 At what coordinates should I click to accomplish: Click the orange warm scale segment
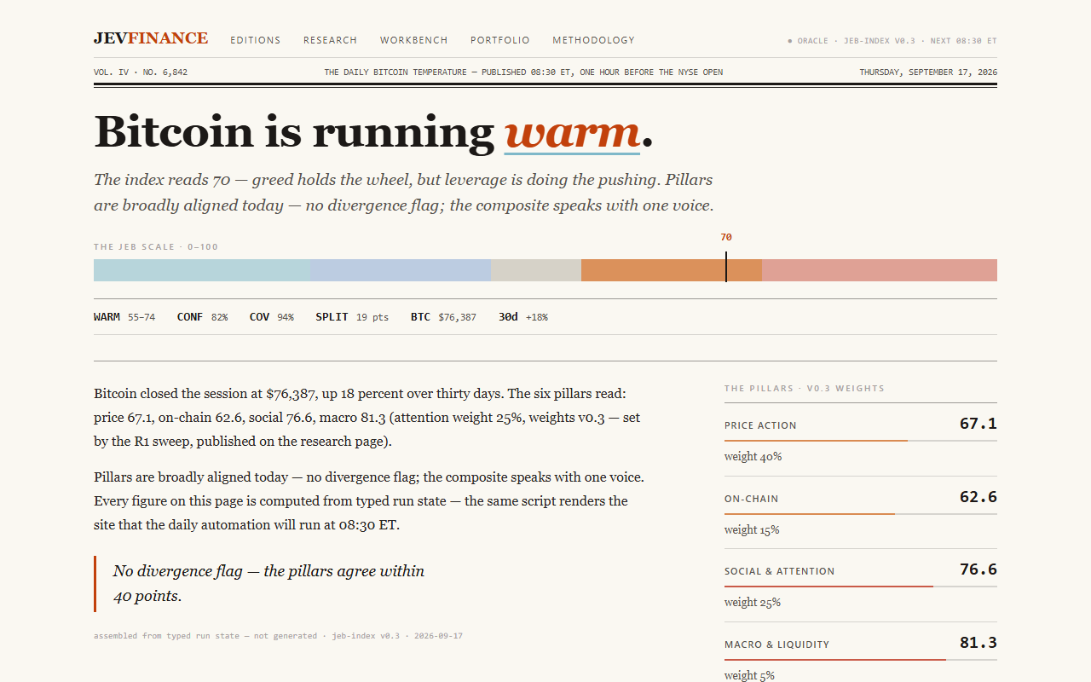point(672,270)
